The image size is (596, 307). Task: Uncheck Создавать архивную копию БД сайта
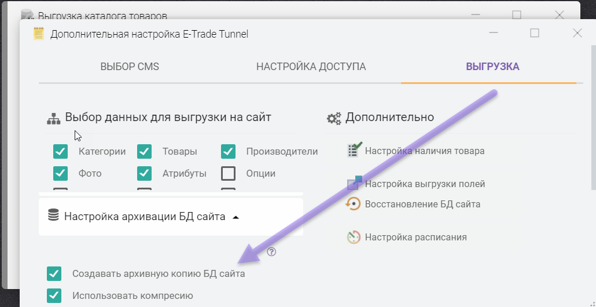pos(54,273)
